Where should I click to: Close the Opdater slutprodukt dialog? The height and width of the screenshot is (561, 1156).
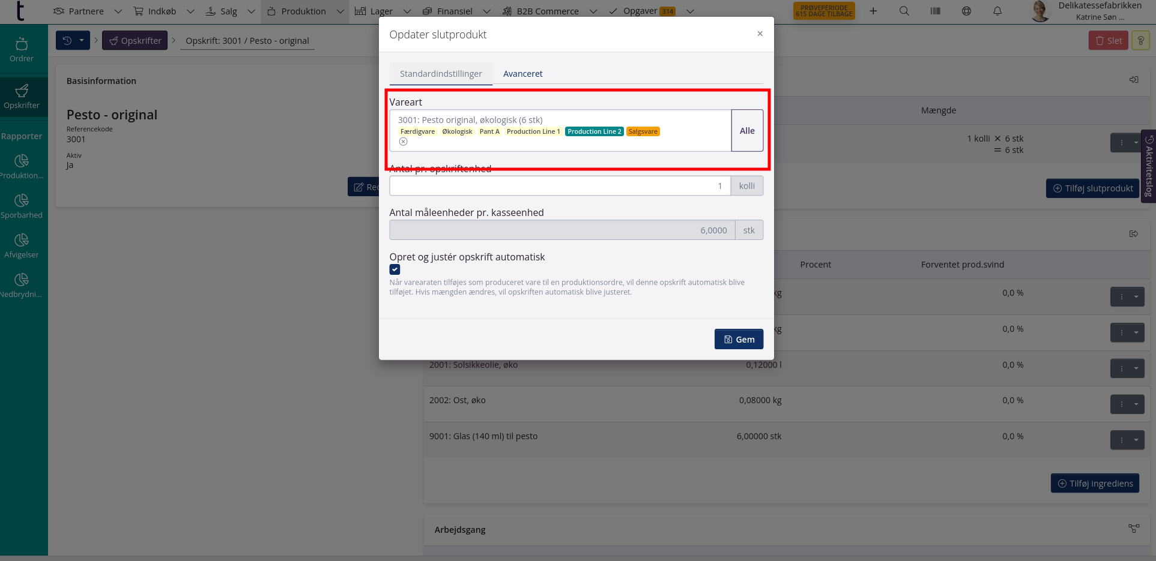(760, 34)
